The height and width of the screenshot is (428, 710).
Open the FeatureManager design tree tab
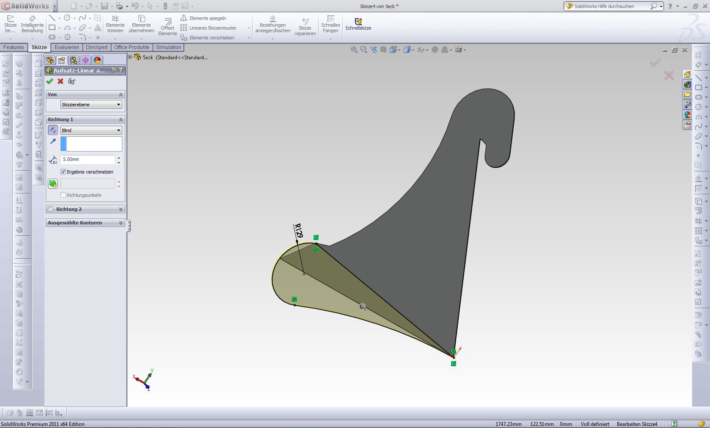[50, 60]
